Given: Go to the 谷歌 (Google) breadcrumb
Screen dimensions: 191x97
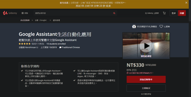Looking at the screenshot, I should (41, 20).
